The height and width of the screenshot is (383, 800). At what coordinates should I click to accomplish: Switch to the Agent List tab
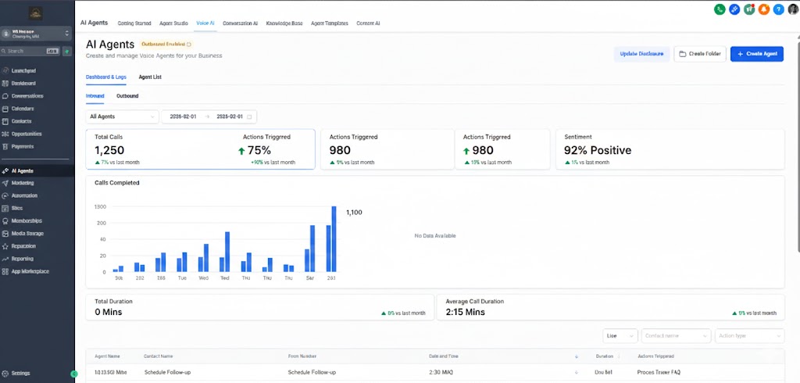[150, 77]
